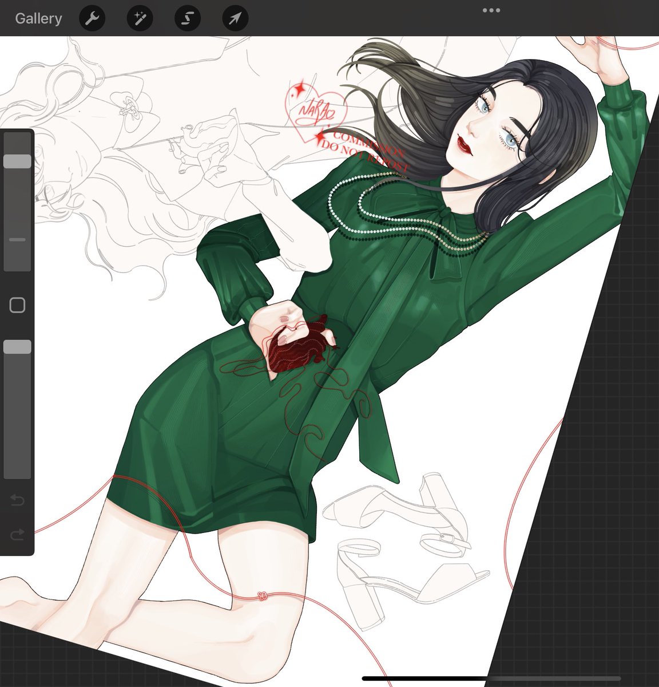Tap the square Modify eyedropper button
The image size is (659, 687).
pos(17,305)
